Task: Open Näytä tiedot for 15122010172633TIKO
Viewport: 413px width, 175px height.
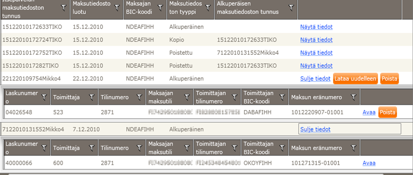Action: click(316, 27)
